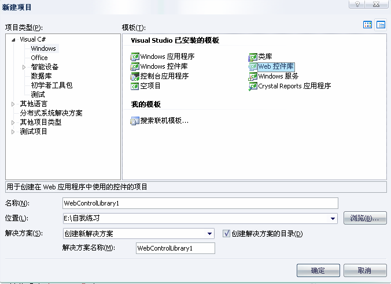Select the 其他语言 label
This screenshot has width=391, height=284.
click(x=34, y=104)
